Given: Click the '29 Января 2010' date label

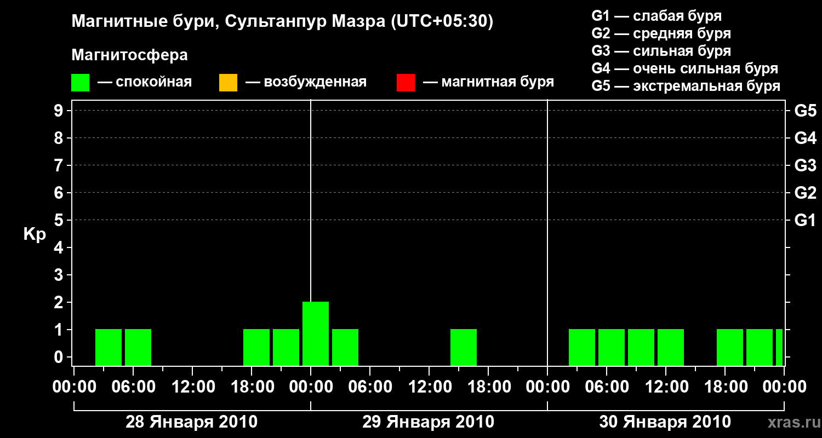Looking at the screenshot, I should coord(429,422).
